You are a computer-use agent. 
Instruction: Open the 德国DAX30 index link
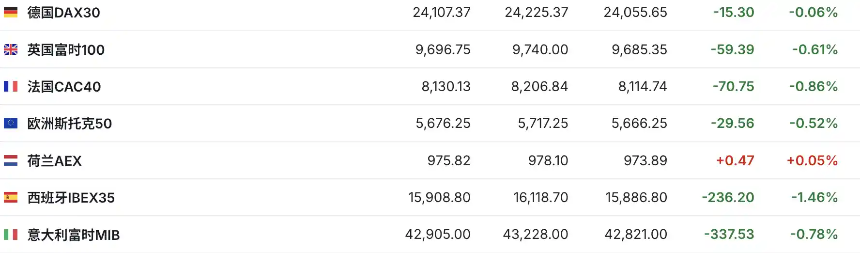(x=63, y=13)
